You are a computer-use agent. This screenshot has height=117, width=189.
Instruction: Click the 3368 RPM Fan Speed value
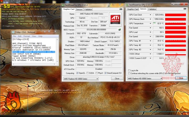coord(158,36)
